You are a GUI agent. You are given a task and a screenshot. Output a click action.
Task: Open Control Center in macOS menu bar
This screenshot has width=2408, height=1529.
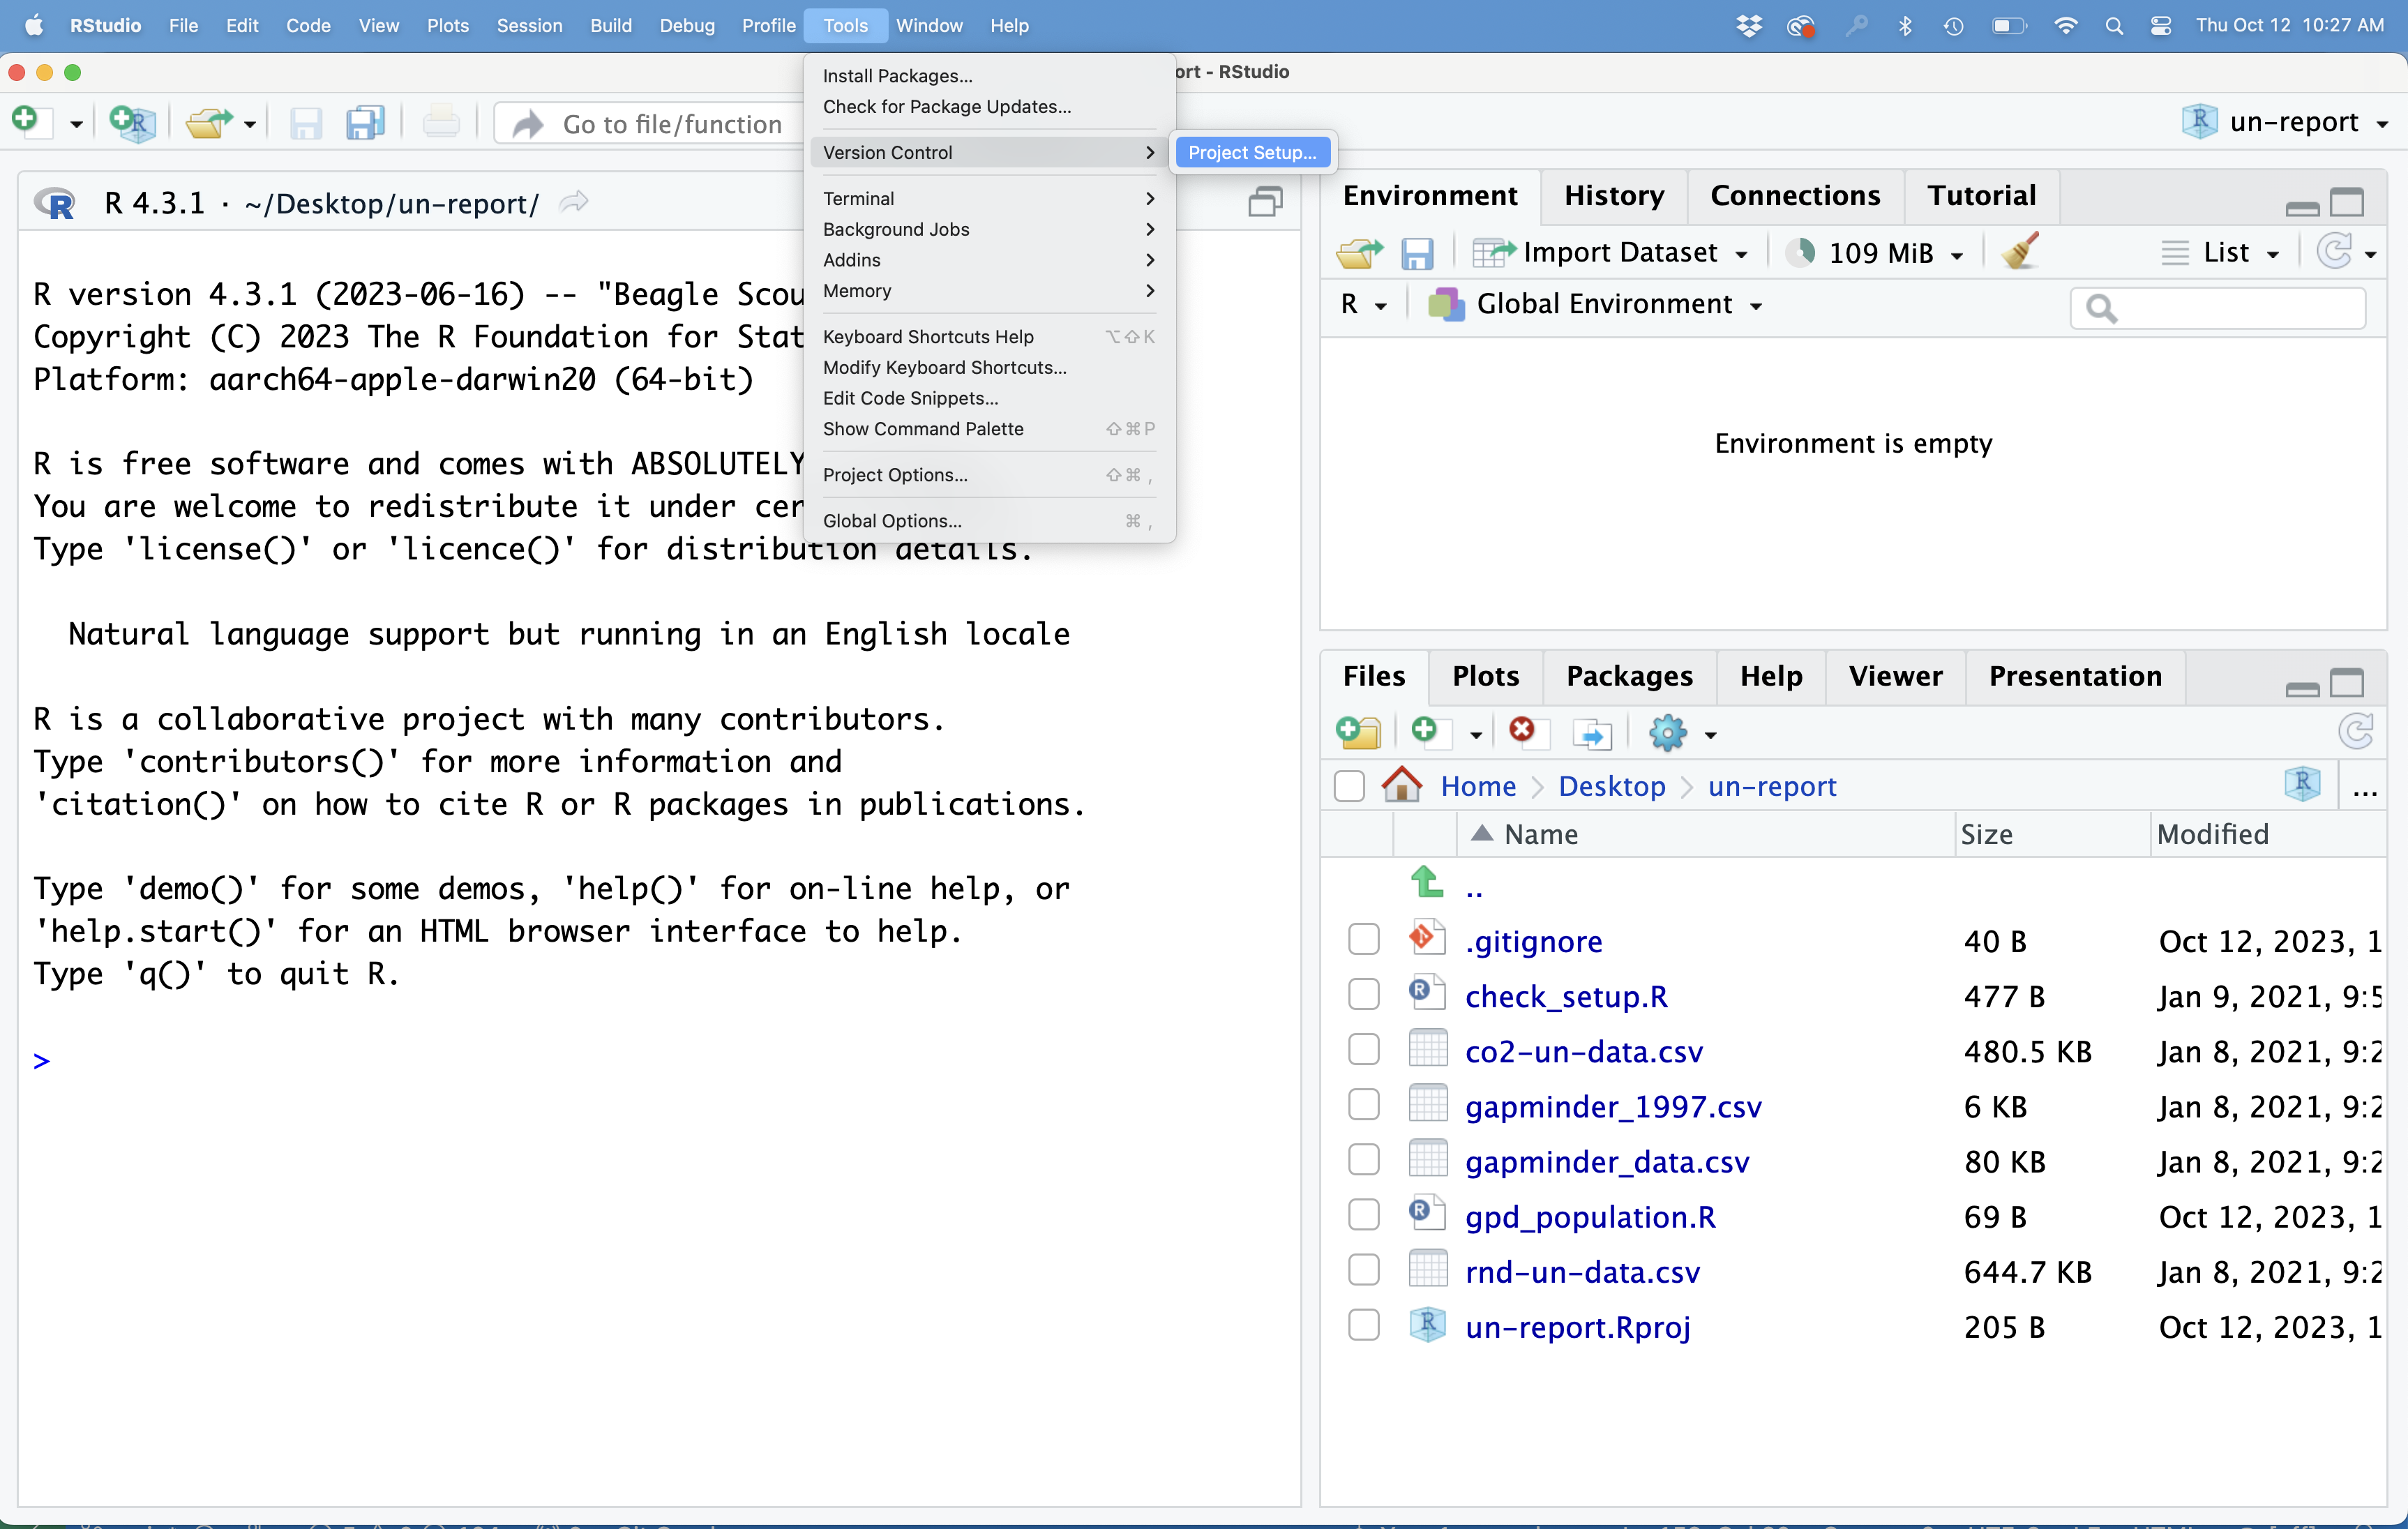click(2161, 25)
